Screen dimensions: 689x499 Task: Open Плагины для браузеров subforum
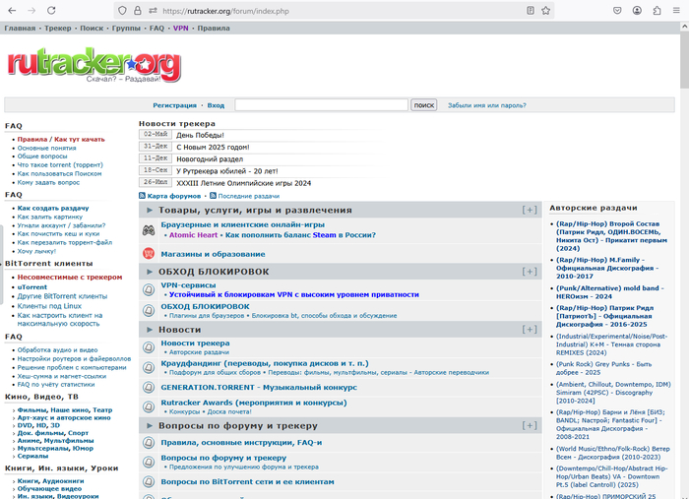click(207, 315)
